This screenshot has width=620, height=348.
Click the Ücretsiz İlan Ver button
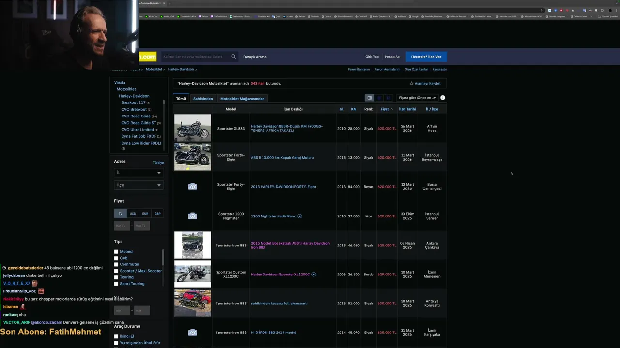[x=426, y=57]
